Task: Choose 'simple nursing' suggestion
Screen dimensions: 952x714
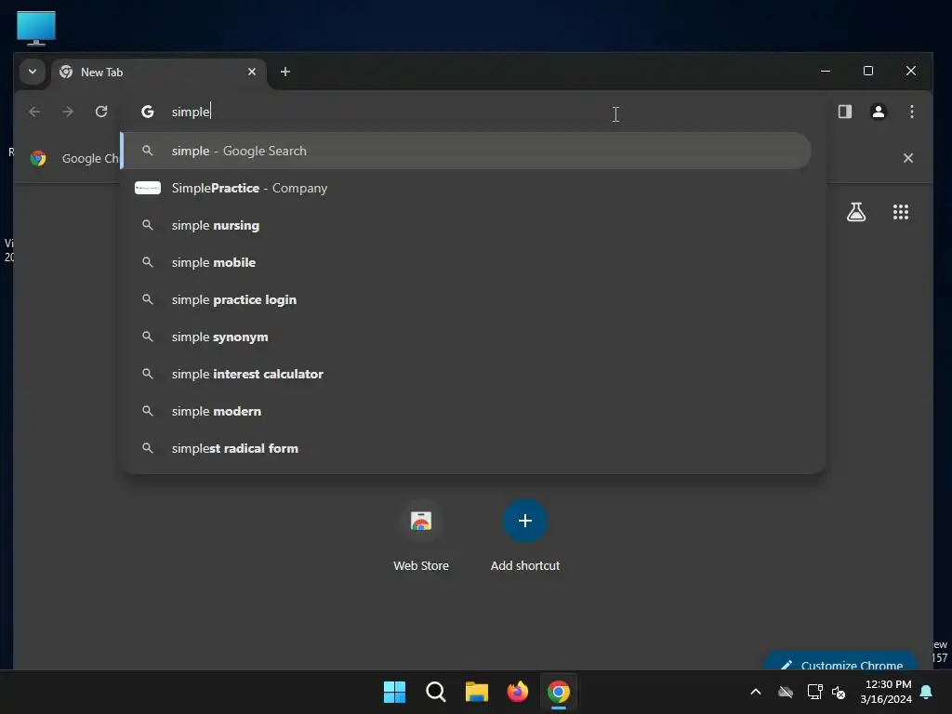Action: pyautogui.click(x=466, y=225)
